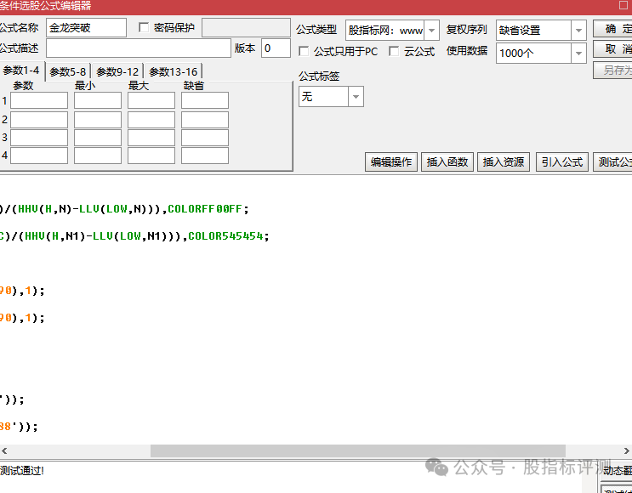This screenshot has width=632, height=493.
Task: Switch to the 参数1-4 tab
Action: [x=21, y=71]
